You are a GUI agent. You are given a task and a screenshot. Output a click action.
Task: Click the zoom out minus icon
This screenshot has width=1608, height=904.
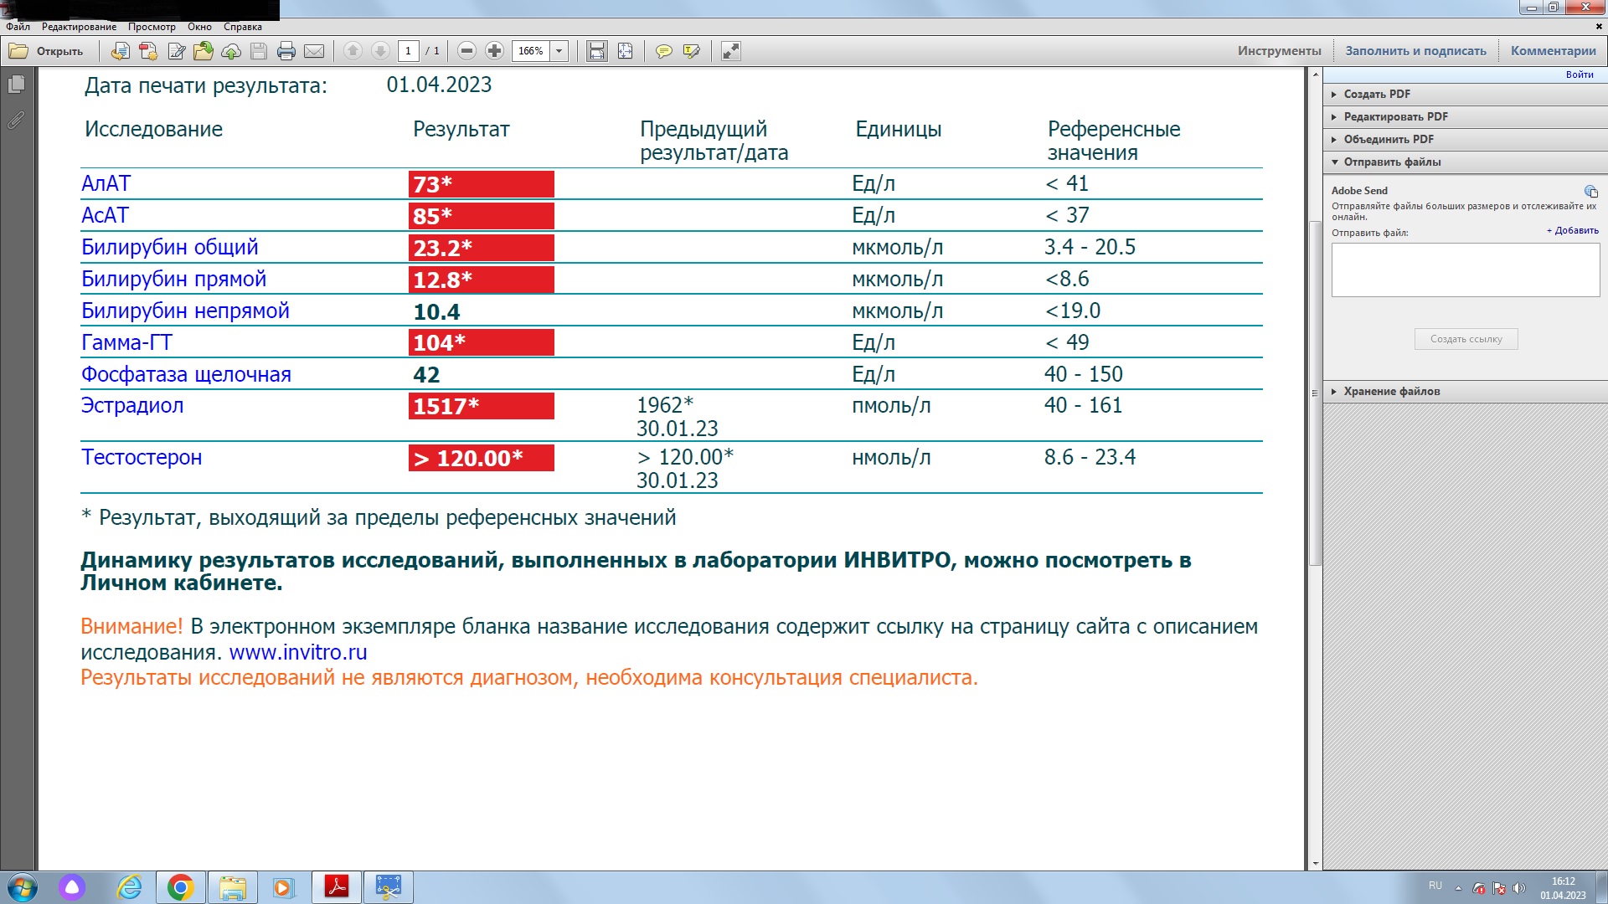point(466,51)
